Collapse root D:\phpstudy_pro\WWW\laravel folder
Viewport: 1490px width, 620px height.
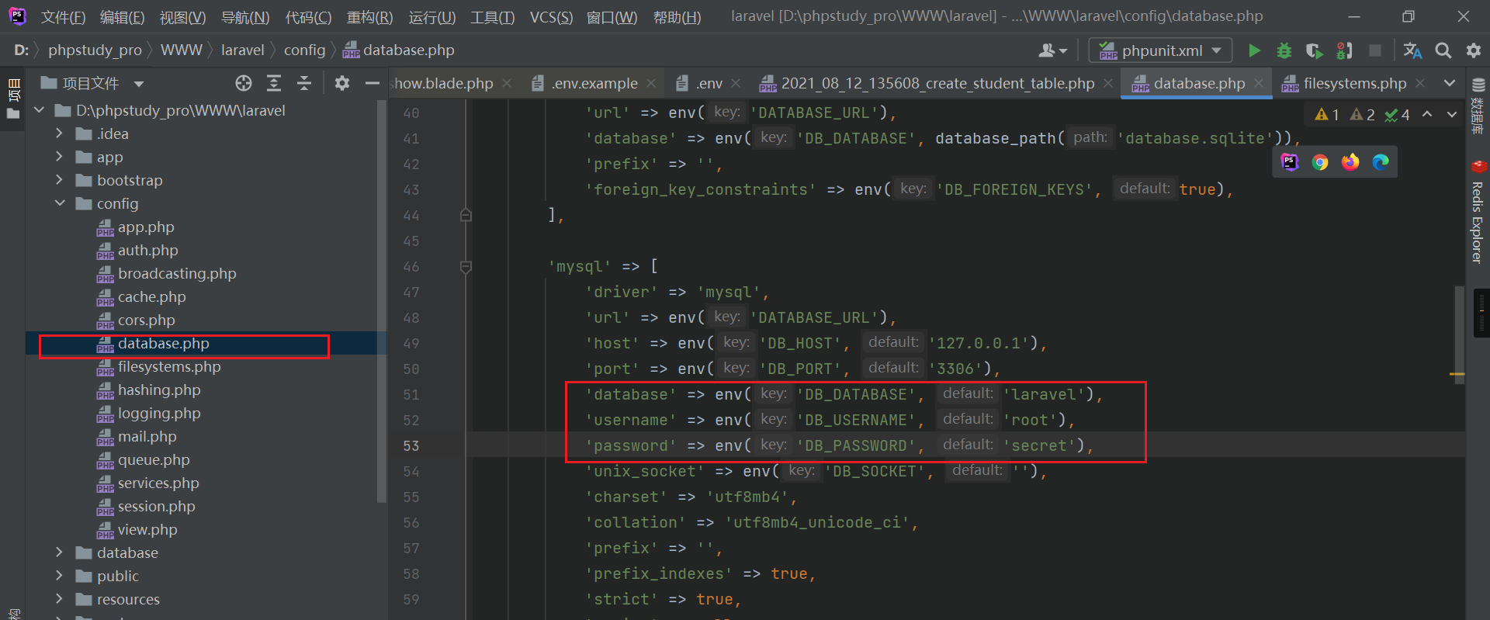(40, 110)
